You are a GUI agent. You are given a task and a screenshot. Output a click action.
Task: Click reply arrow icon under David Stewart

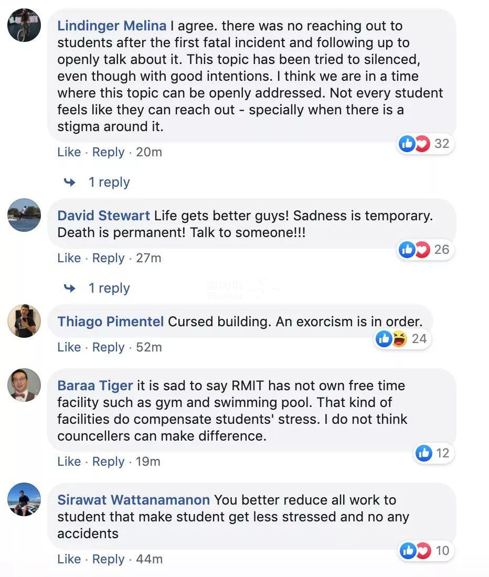69,288
